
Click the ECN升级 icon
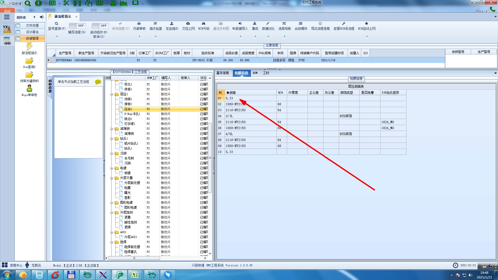tap(204, 24)
